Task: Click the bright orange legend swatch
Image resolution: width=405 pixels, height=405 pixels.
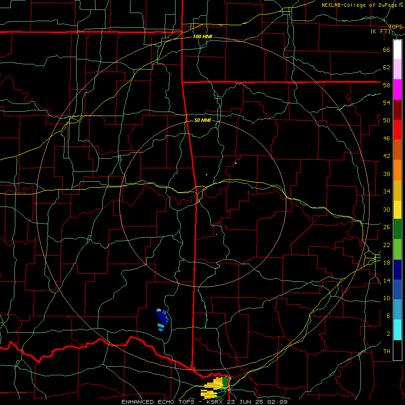Action: point(397,170)
